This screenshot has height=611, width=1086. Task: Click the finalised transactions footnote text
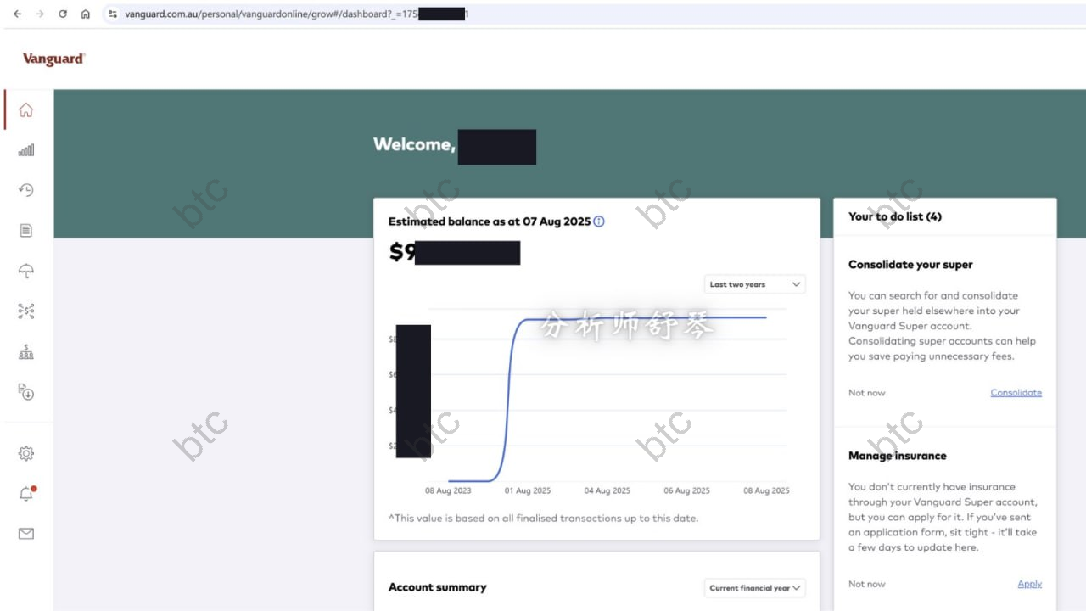(544, 518)
